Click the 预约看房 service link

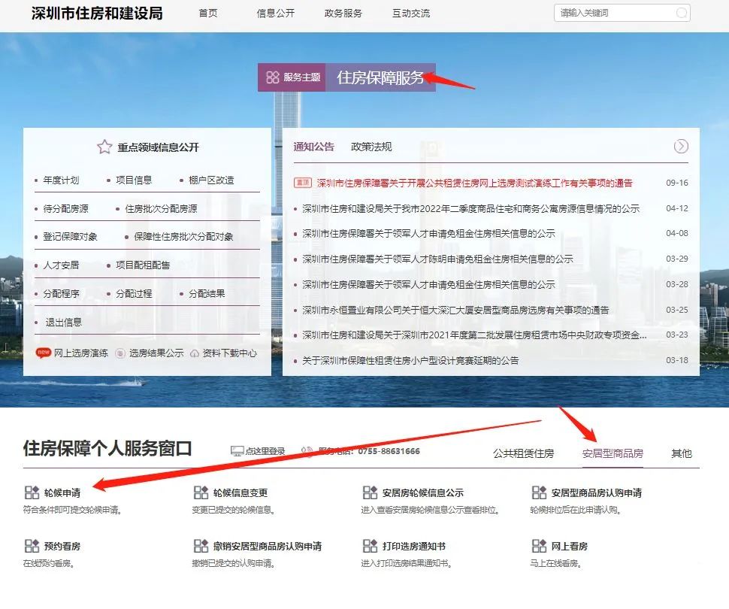(x=62, y=546)
